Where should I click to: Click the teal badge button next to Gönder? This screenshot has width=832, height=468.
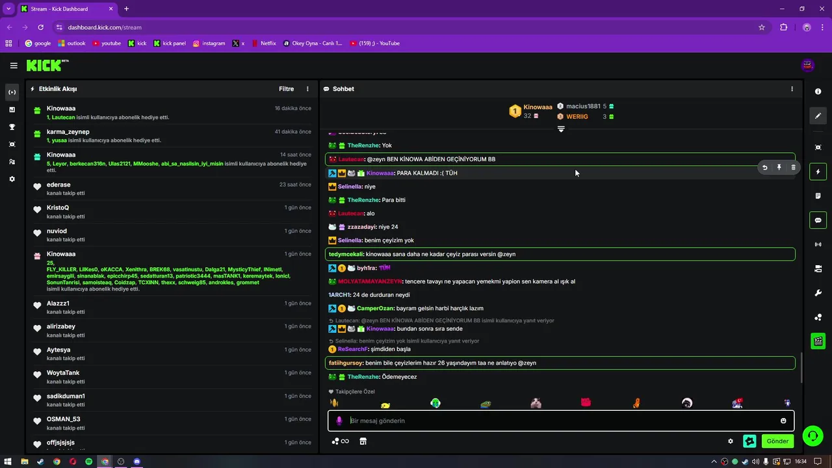point(749,441)
